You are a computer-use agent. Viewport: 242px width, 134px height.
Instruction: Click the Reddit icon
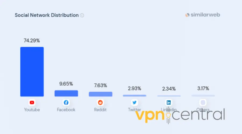(x=101, y=102)
